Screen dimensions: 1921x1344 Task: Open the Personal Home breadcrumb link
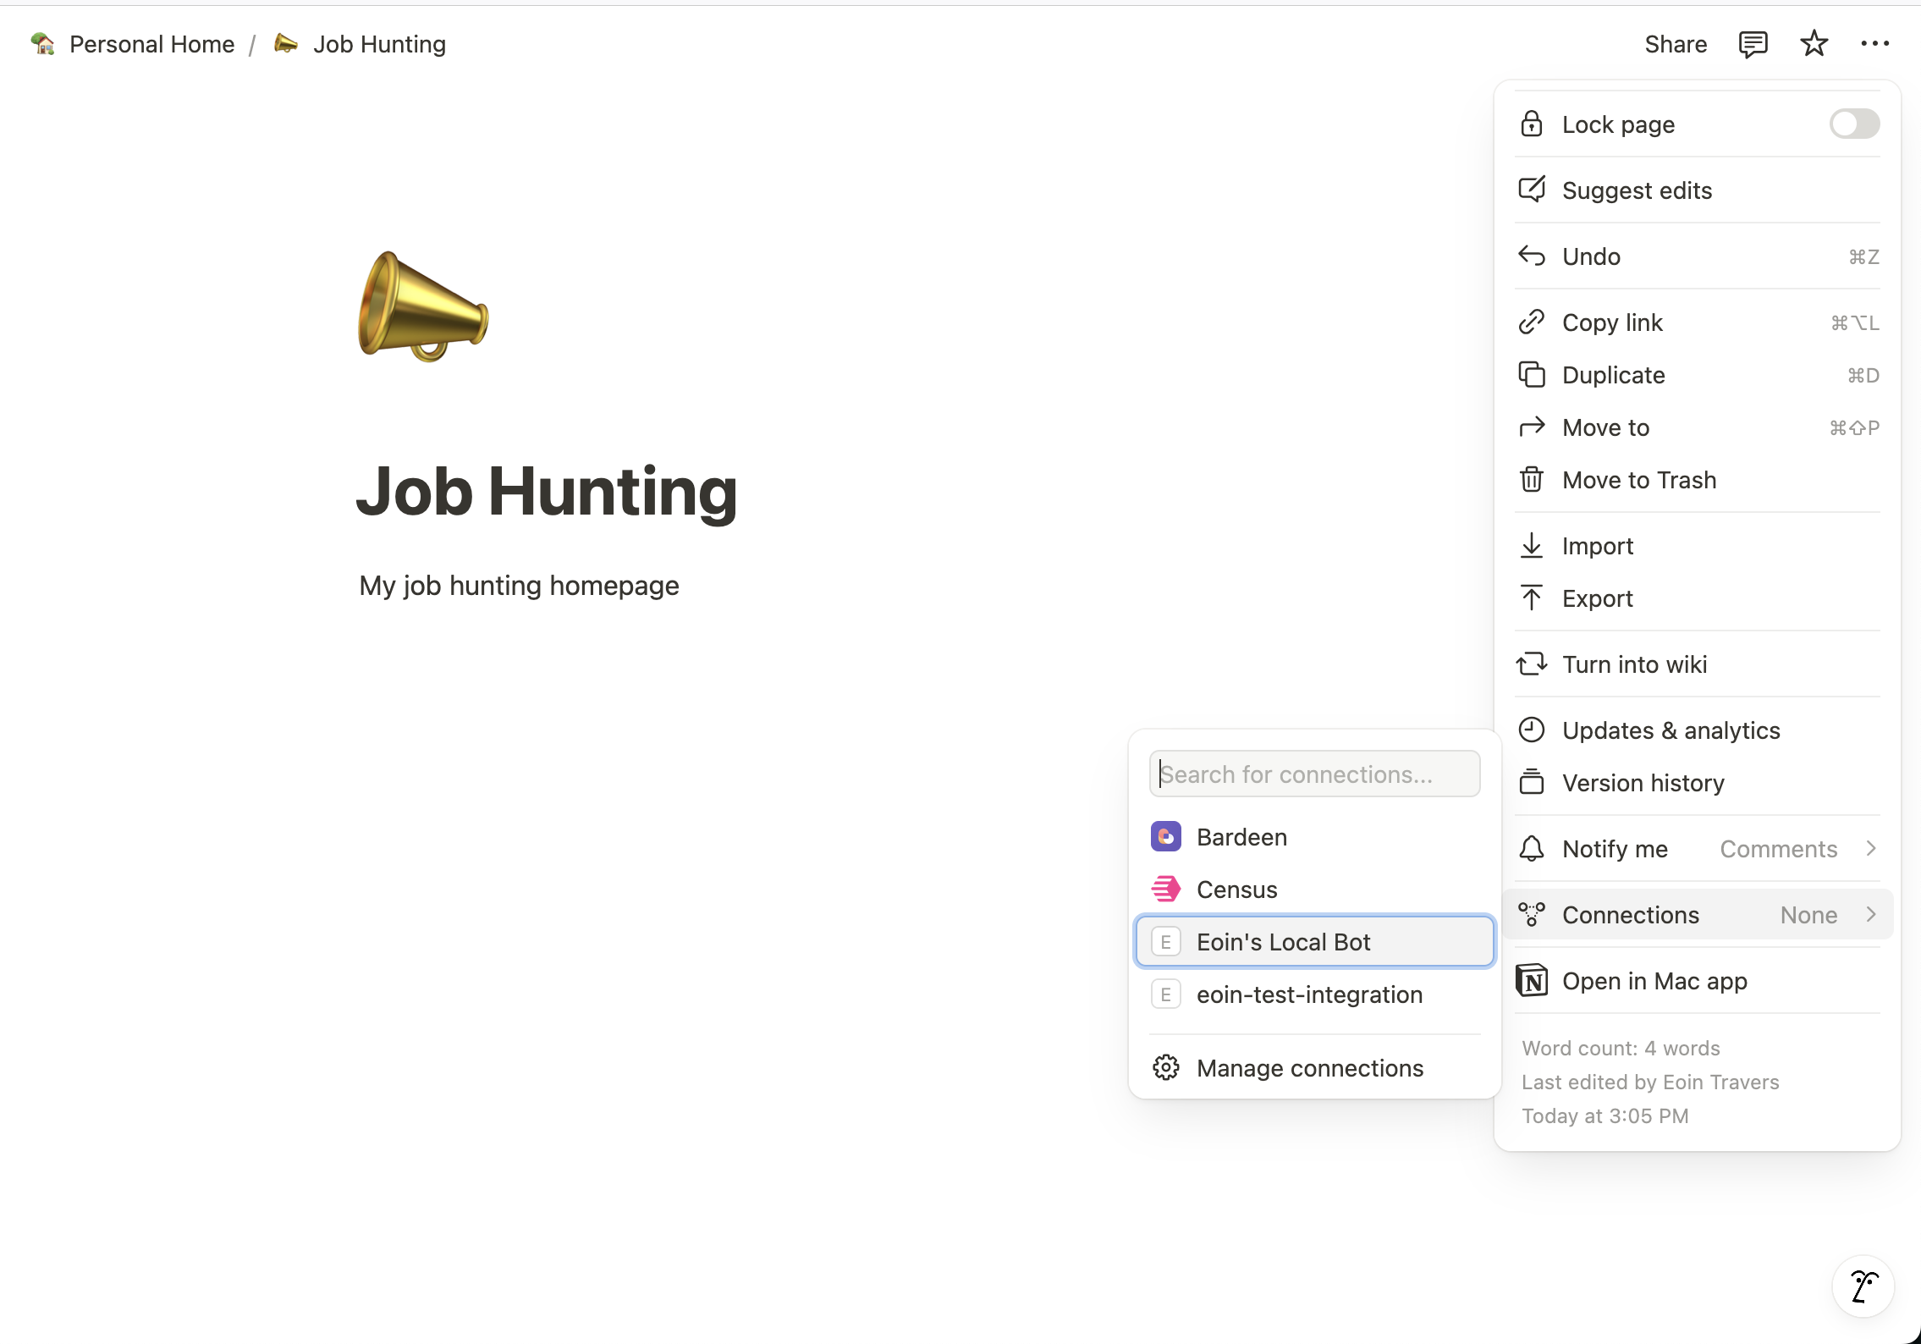click(x=151, y=44)
